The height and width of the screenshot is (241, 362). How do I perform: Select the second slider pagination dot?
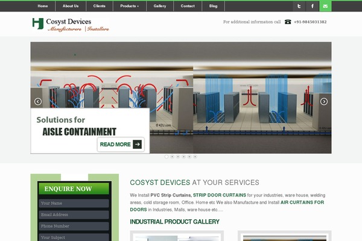(172, 157)
